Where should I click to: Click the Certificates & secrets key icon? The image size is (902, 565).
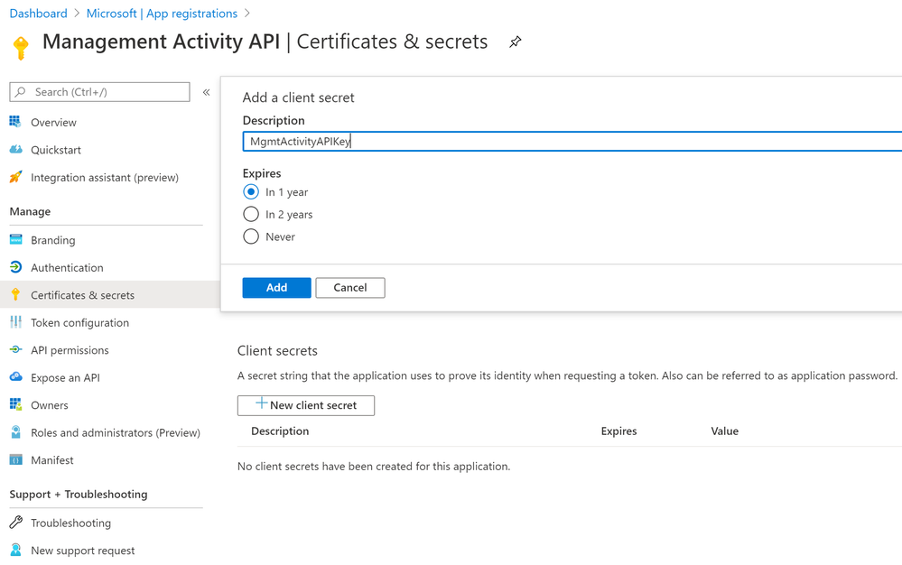pyautogui.click(x=15, y=295)
